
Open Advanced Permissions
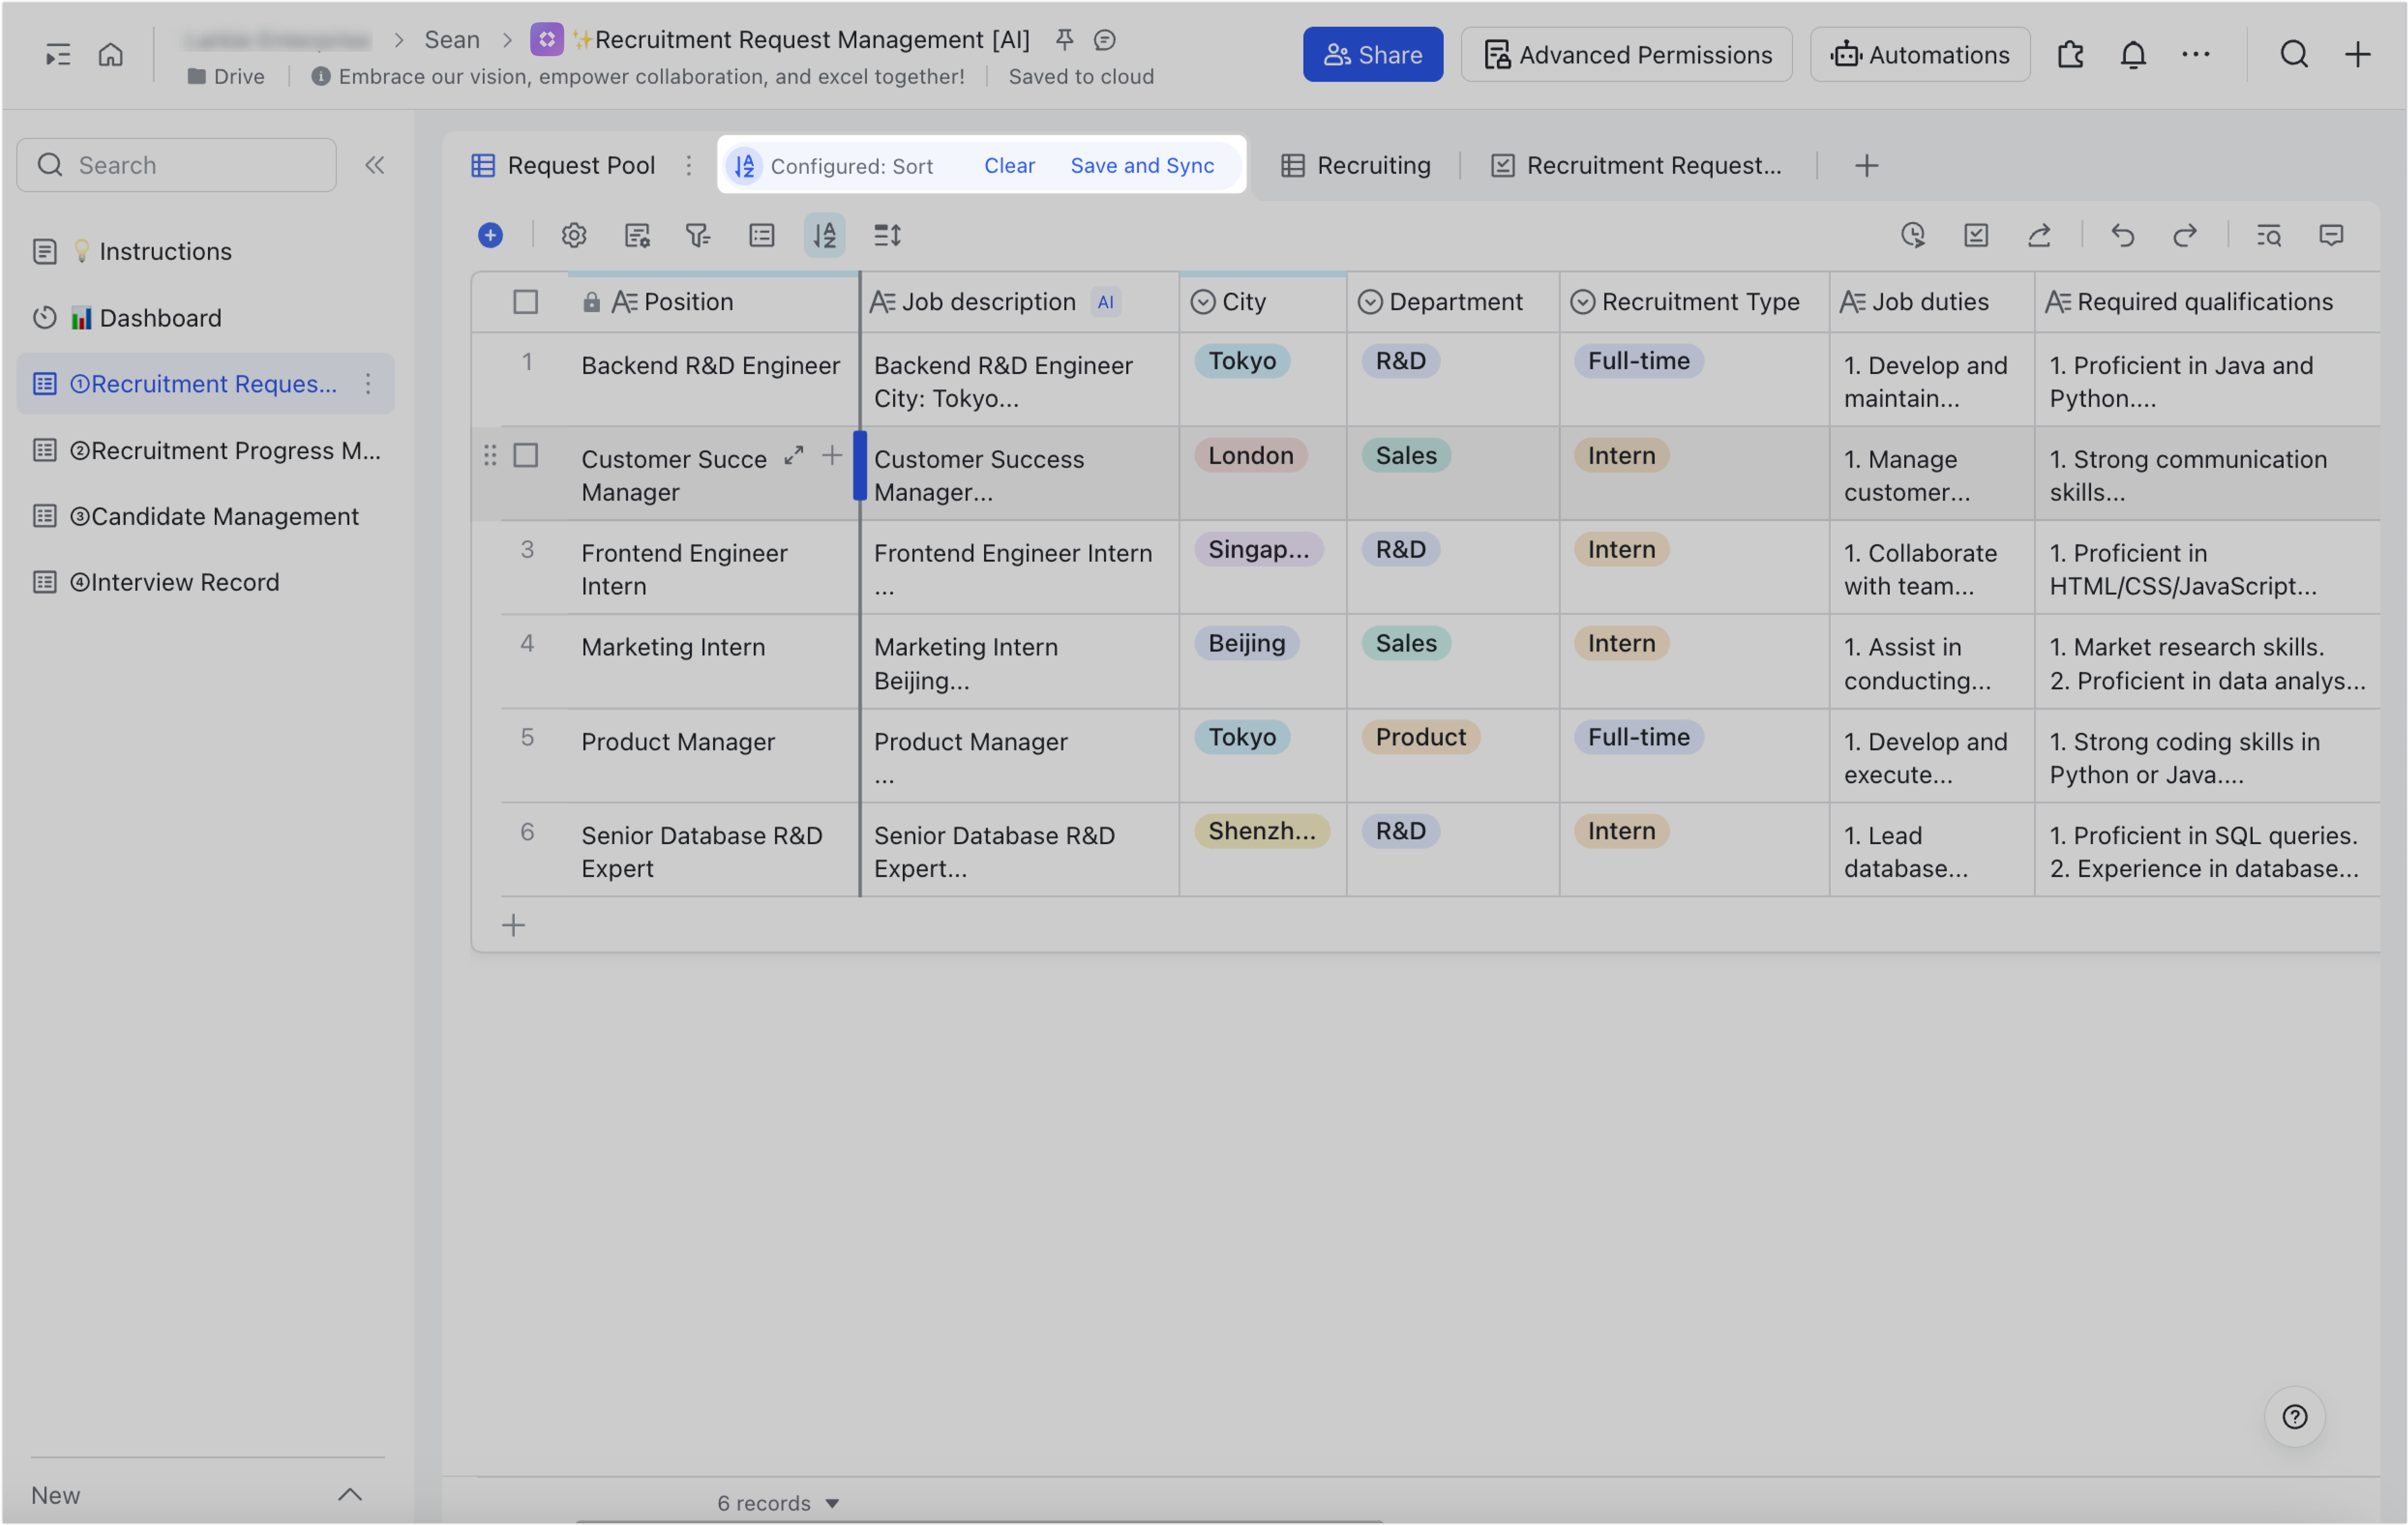point(1626,54)
